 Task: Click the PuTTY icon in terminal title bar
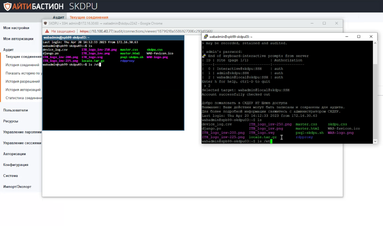[206, 37]
